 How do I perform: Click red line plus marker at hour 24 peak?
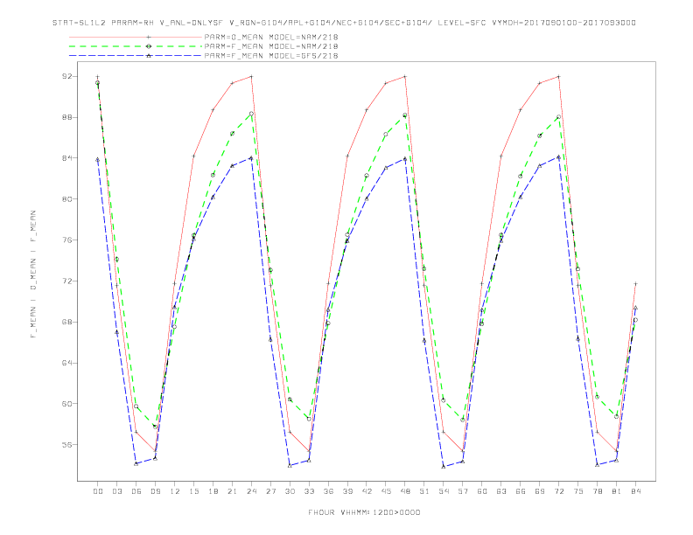(251, 76)
